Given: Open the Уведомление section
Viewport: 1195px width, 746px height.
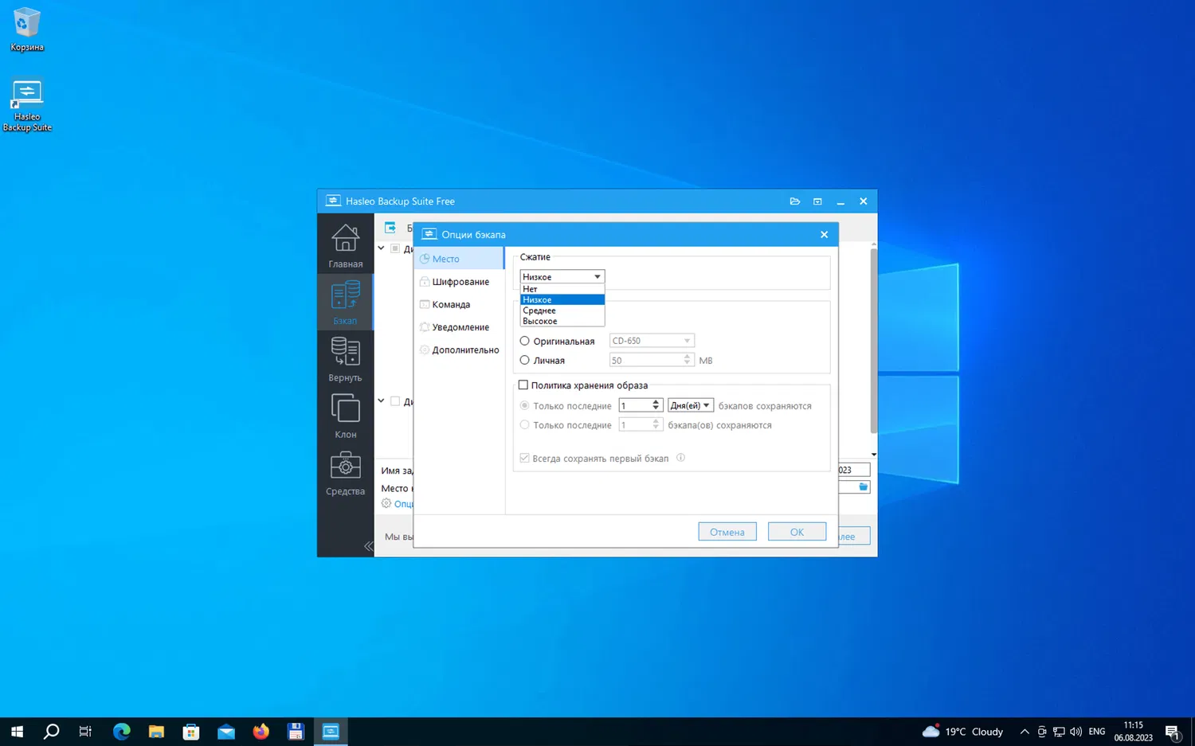Looking at the screenshot, I should 460,327.
